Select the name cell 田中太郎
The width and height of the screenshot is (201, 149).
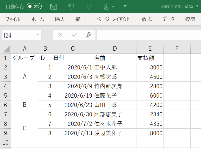pos(115,67)
